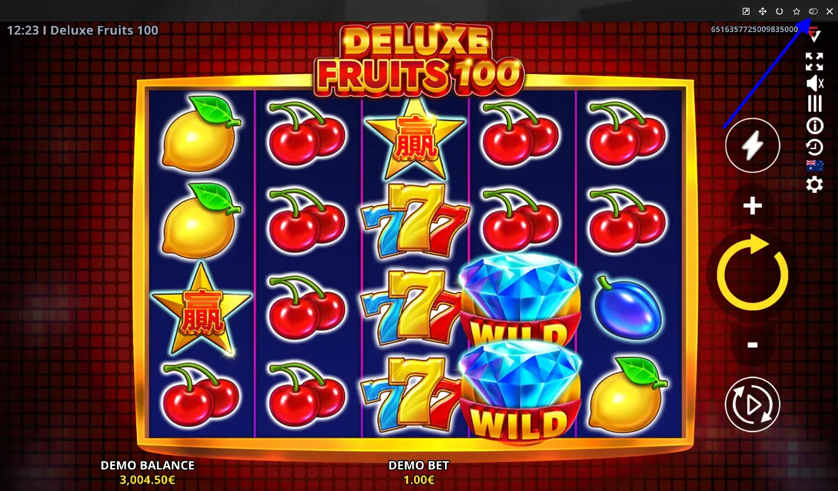
Task: Enter fullscreen mode via the arrows icon
Action: pos(814,62)
